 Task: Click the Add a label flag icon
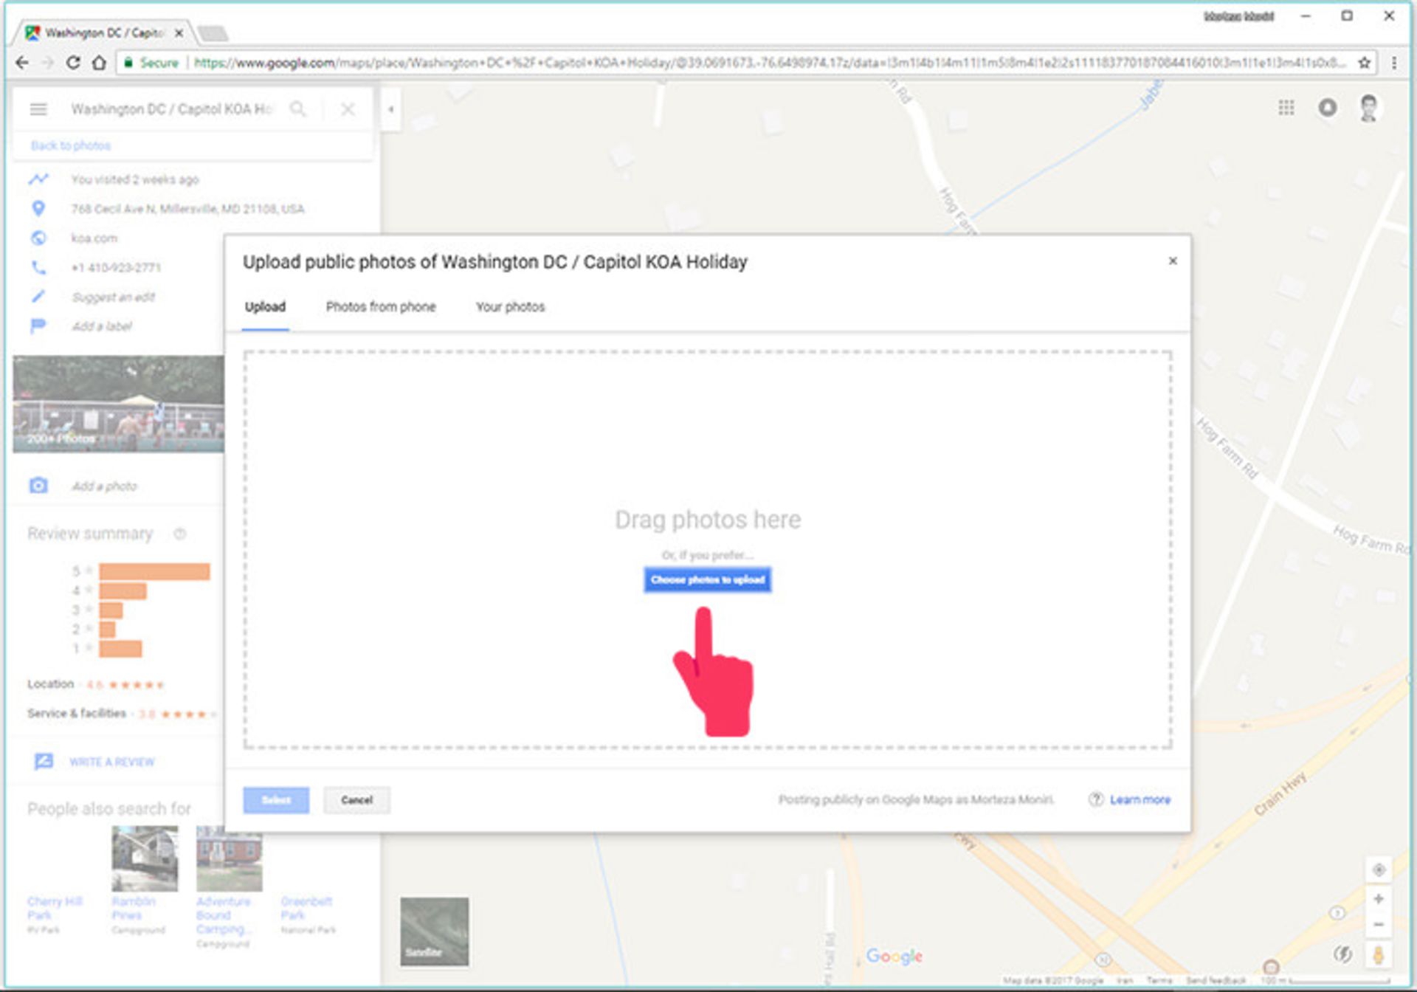click(38, 326)
